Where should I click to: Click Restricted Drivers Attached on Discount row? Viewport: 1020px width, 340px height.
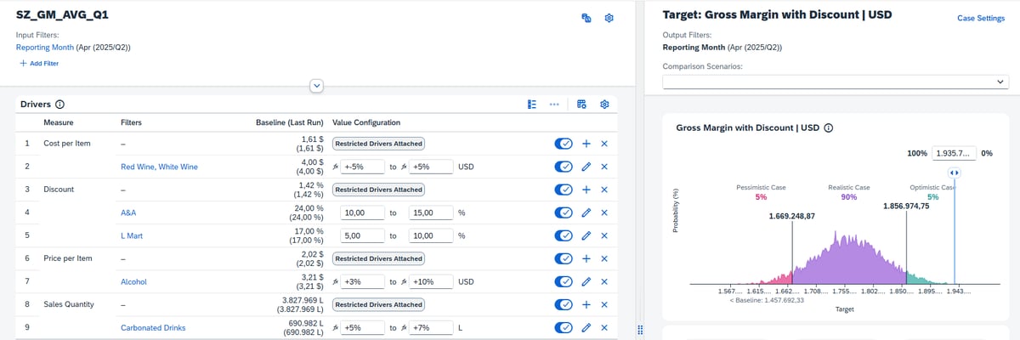click(378, 190)
